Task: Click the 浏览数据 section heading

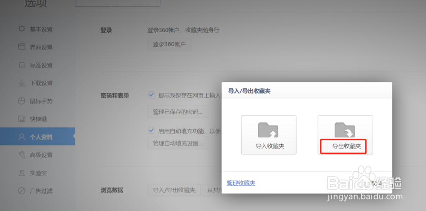Action: (112, 190)
